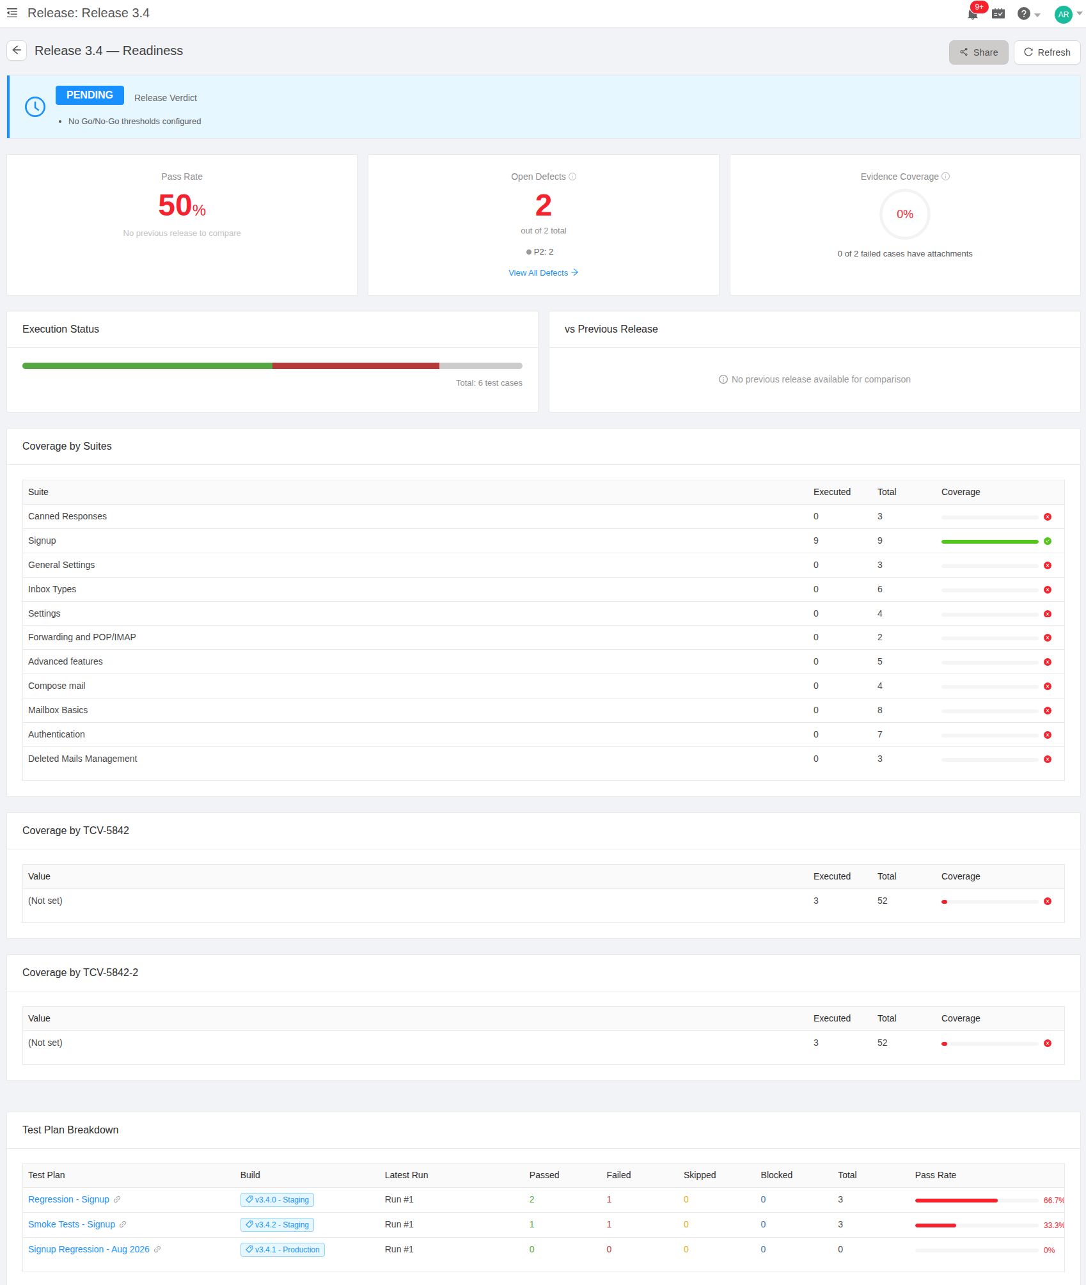The width and height of the screenshot is (1086, 1285).
Task: Click the Total: 6 test cases label
Action: (x=489, y=383)
